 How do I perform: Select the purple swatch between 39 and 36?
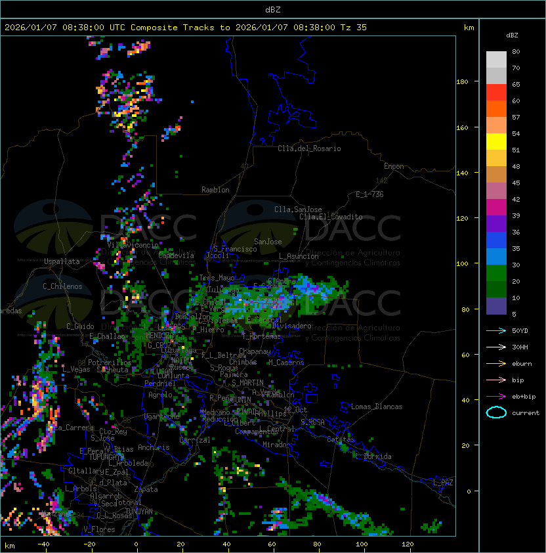[496, 223]
